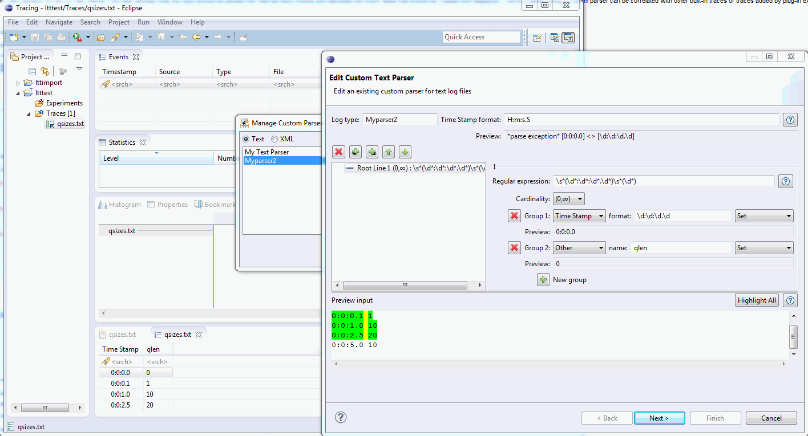Collapse the Traces [1] folder

(29, 113)
